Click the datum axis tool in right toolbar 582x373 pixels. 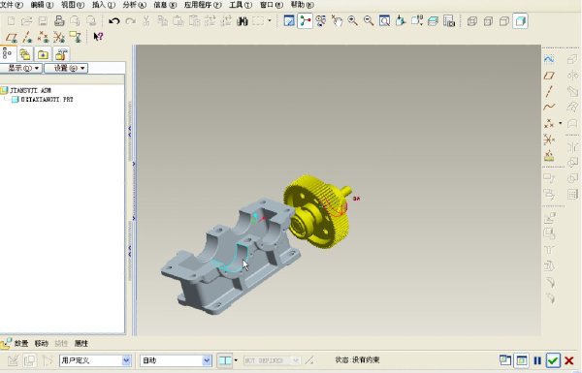[x=549, y=92]
